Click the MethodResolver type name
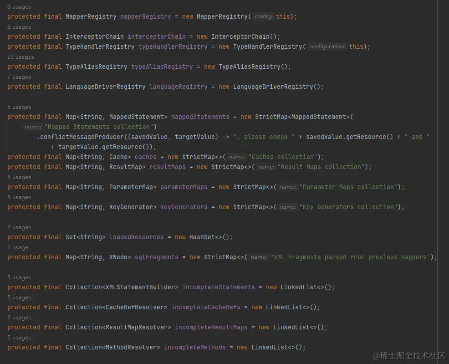Image resolution: width=449 pixels, height=364 pixels. pos(131,348)
